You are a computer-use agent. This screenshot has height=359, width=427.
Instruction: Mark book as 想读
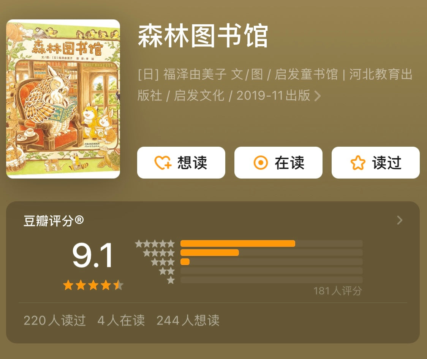pos(181,163)
